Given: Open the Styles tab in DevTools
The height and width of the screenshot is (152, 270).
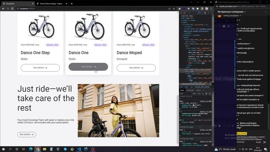Looking at the screenshot, I should click(x=182, y=90).
